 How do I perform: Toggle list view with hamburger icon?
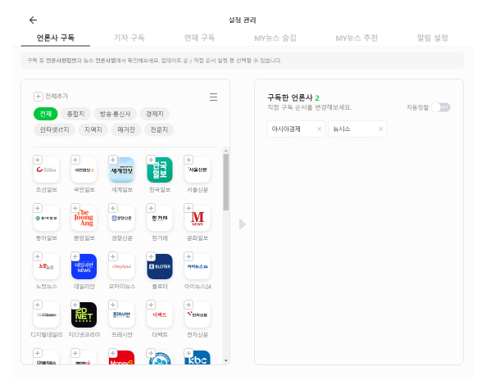tap(213, 97)
